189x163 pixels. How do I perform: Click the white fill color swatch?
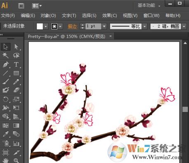(x=40, y=26)
